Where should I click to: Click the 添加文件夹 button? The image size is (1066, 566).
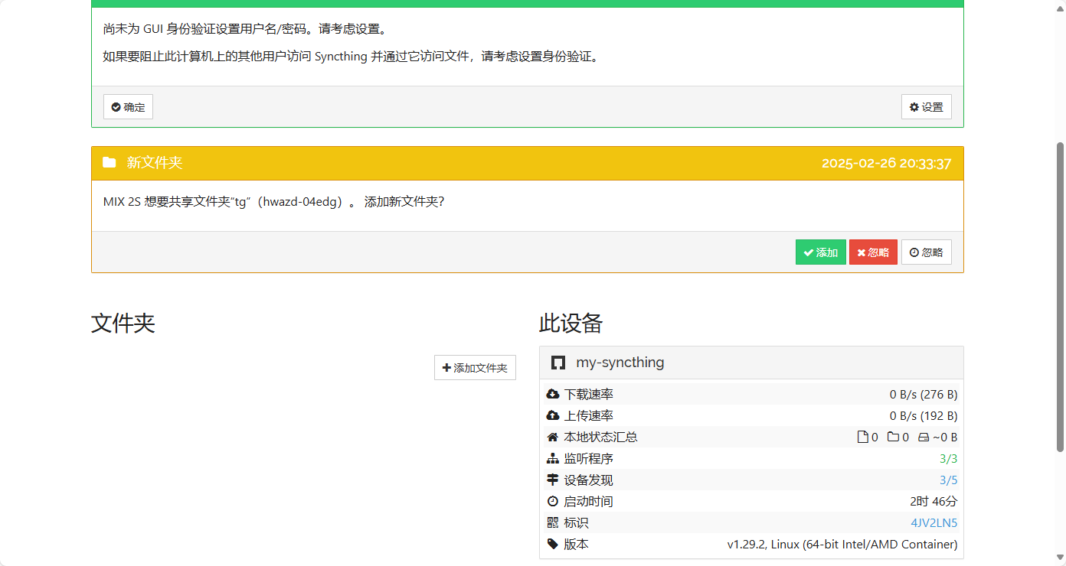[x=475, y=368]
